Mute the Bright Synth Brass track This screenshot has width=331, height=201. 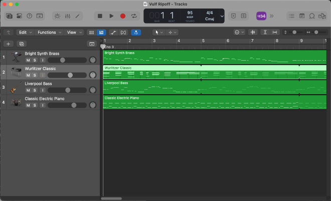28,60
